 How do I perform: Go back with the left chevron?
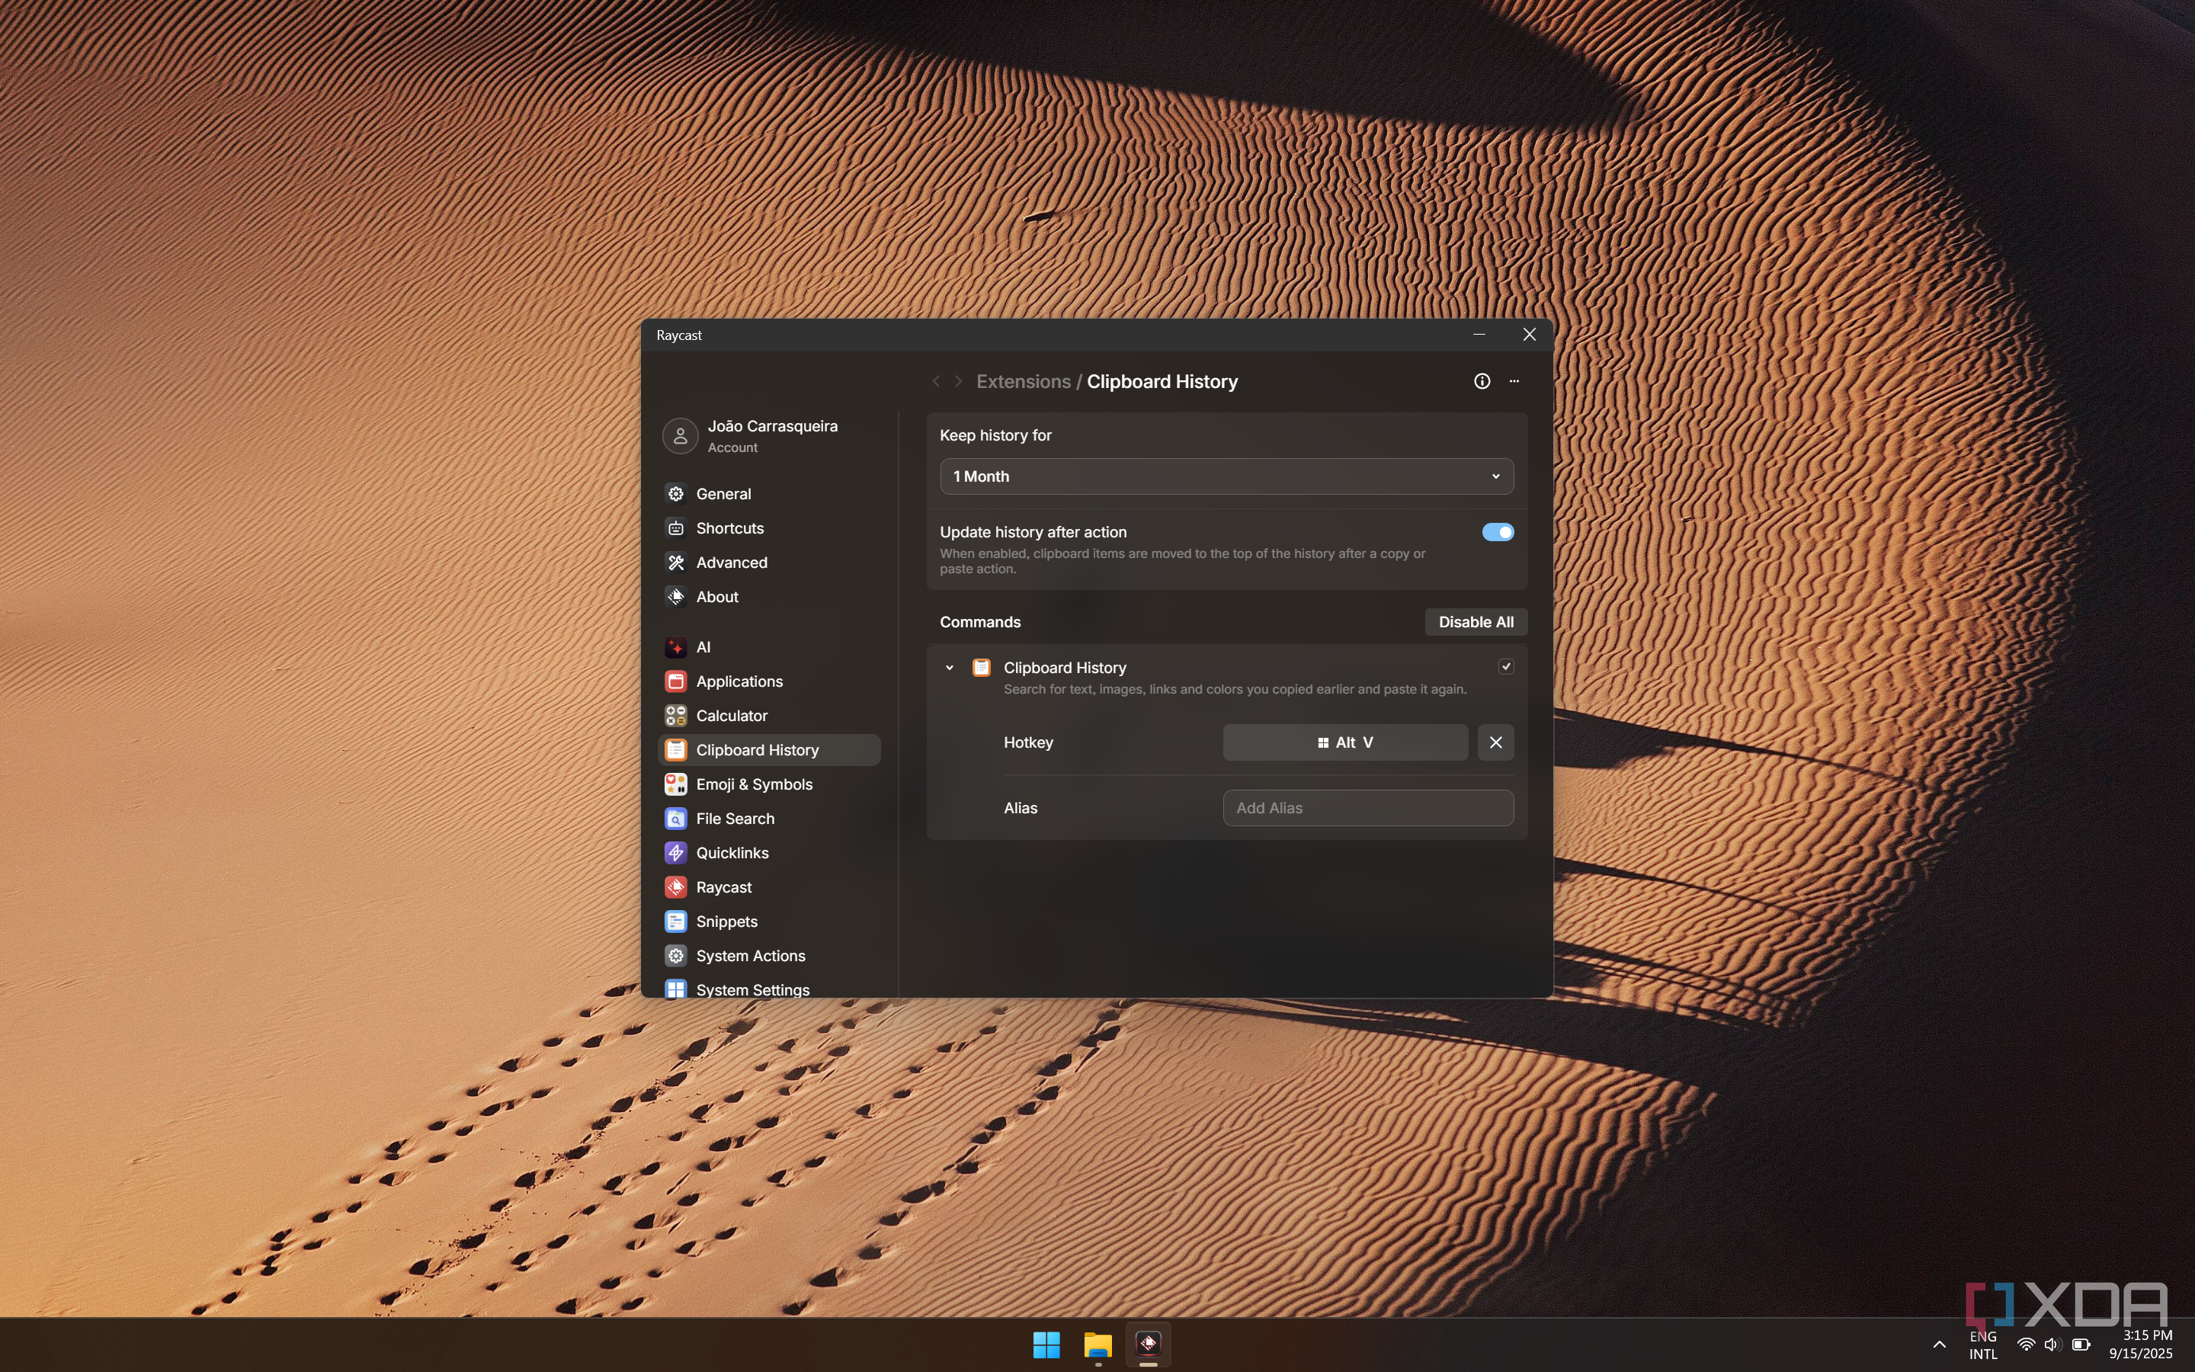click(x=936, y=382)
